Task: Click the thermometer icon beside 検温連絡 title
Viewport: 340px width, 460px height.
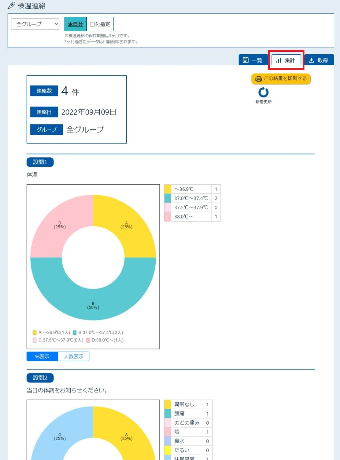Action: click(11, 6)
